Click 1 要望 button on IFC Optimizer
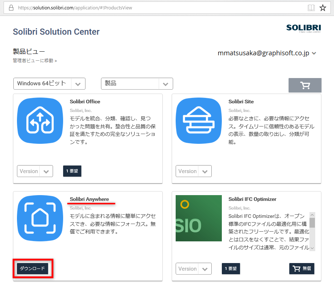The image size is (334, 284). coord(231,268)
